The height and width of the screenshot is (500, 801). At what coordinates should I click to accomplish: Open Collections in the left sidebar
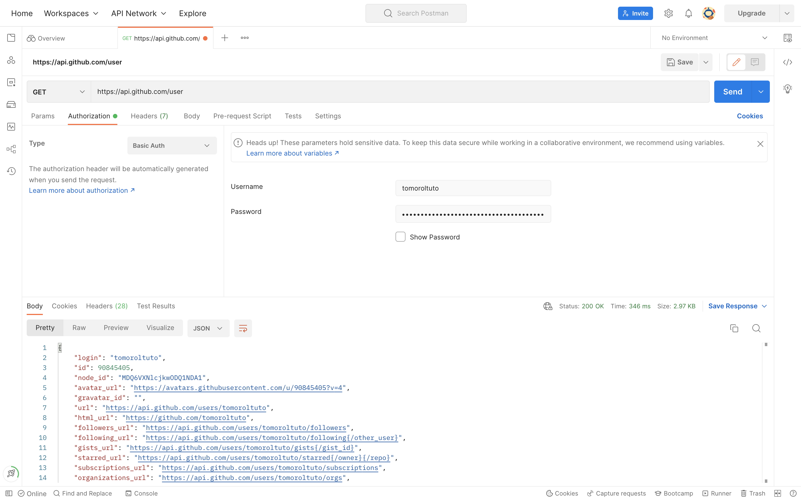tap(11, 38)
